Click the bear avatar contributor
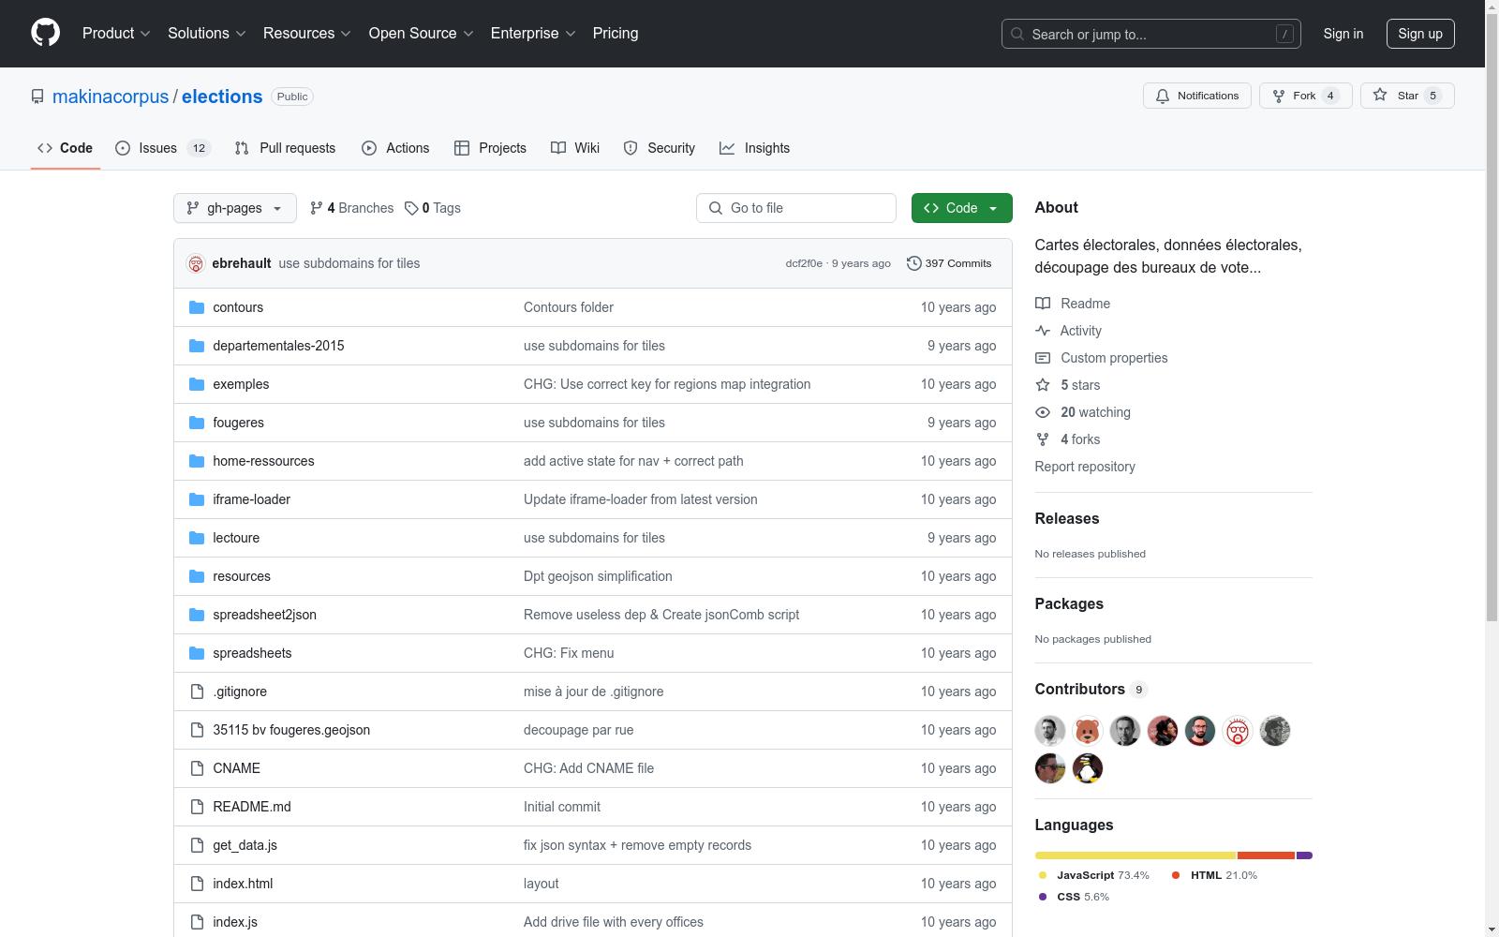Viewport: 1499px width, 937px height. click(x=1088, y=731)
